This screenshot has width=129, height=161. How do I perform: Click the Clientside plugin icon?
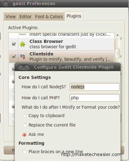coord(23,56)
